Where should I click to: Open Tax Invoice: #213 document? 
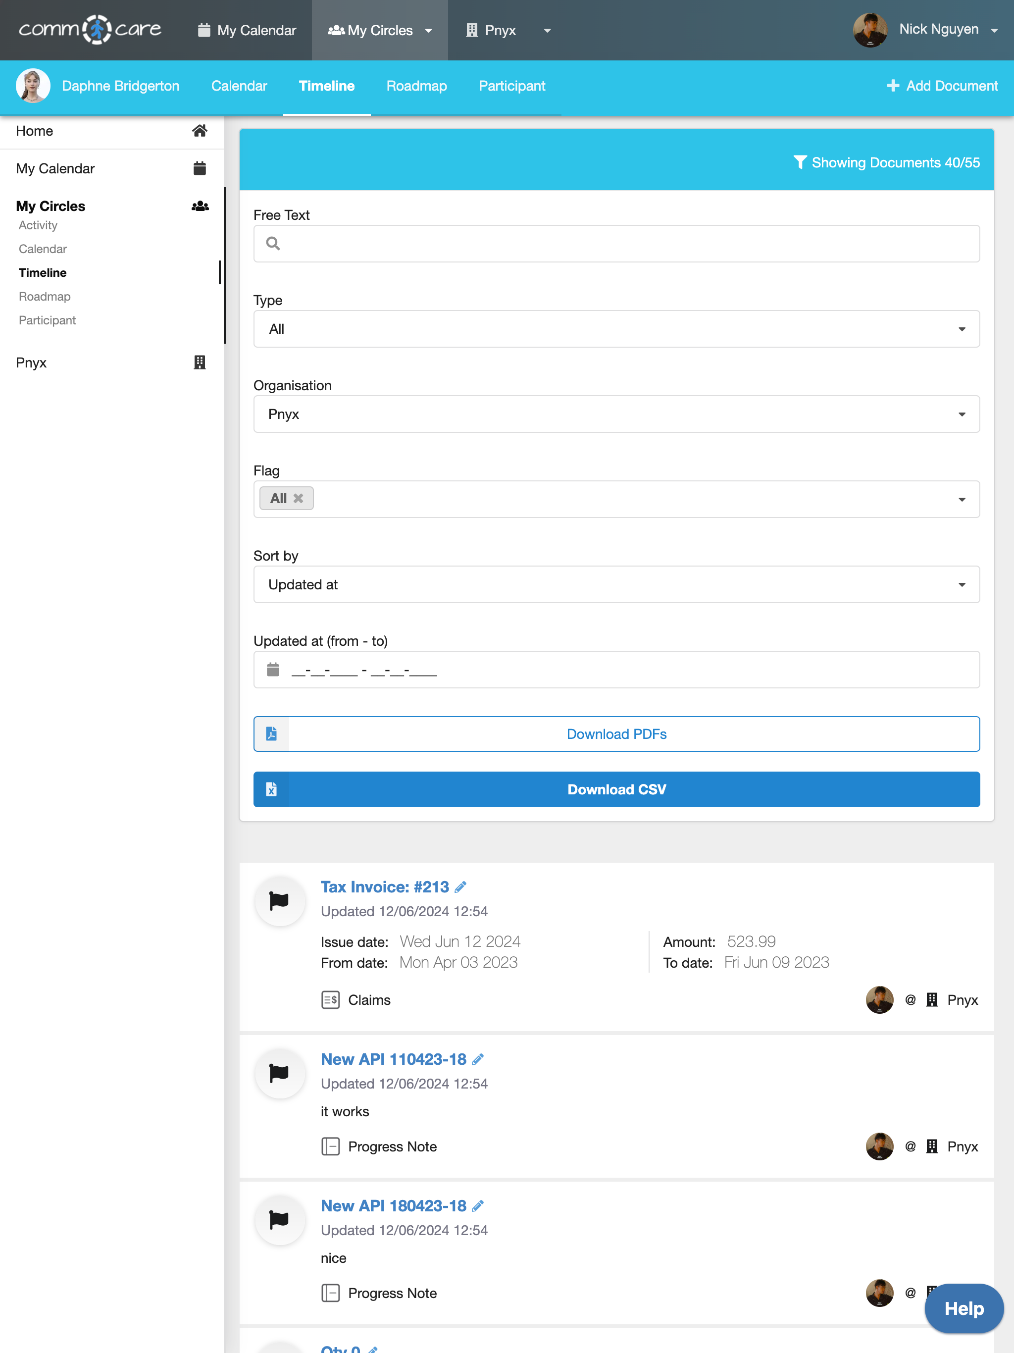tap(385, 887)
